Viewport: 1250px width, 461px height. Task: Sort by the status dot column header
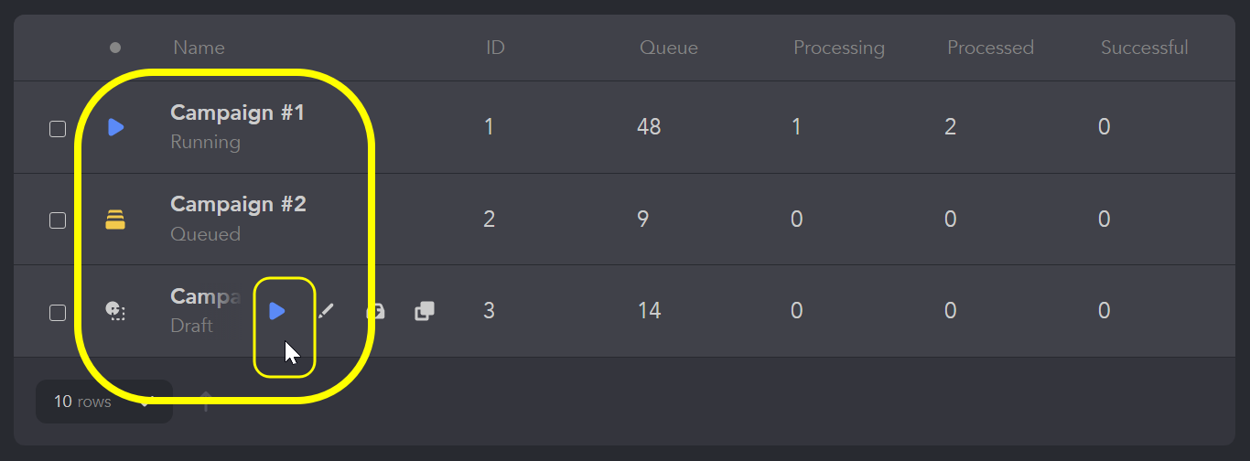pos(115,48)
